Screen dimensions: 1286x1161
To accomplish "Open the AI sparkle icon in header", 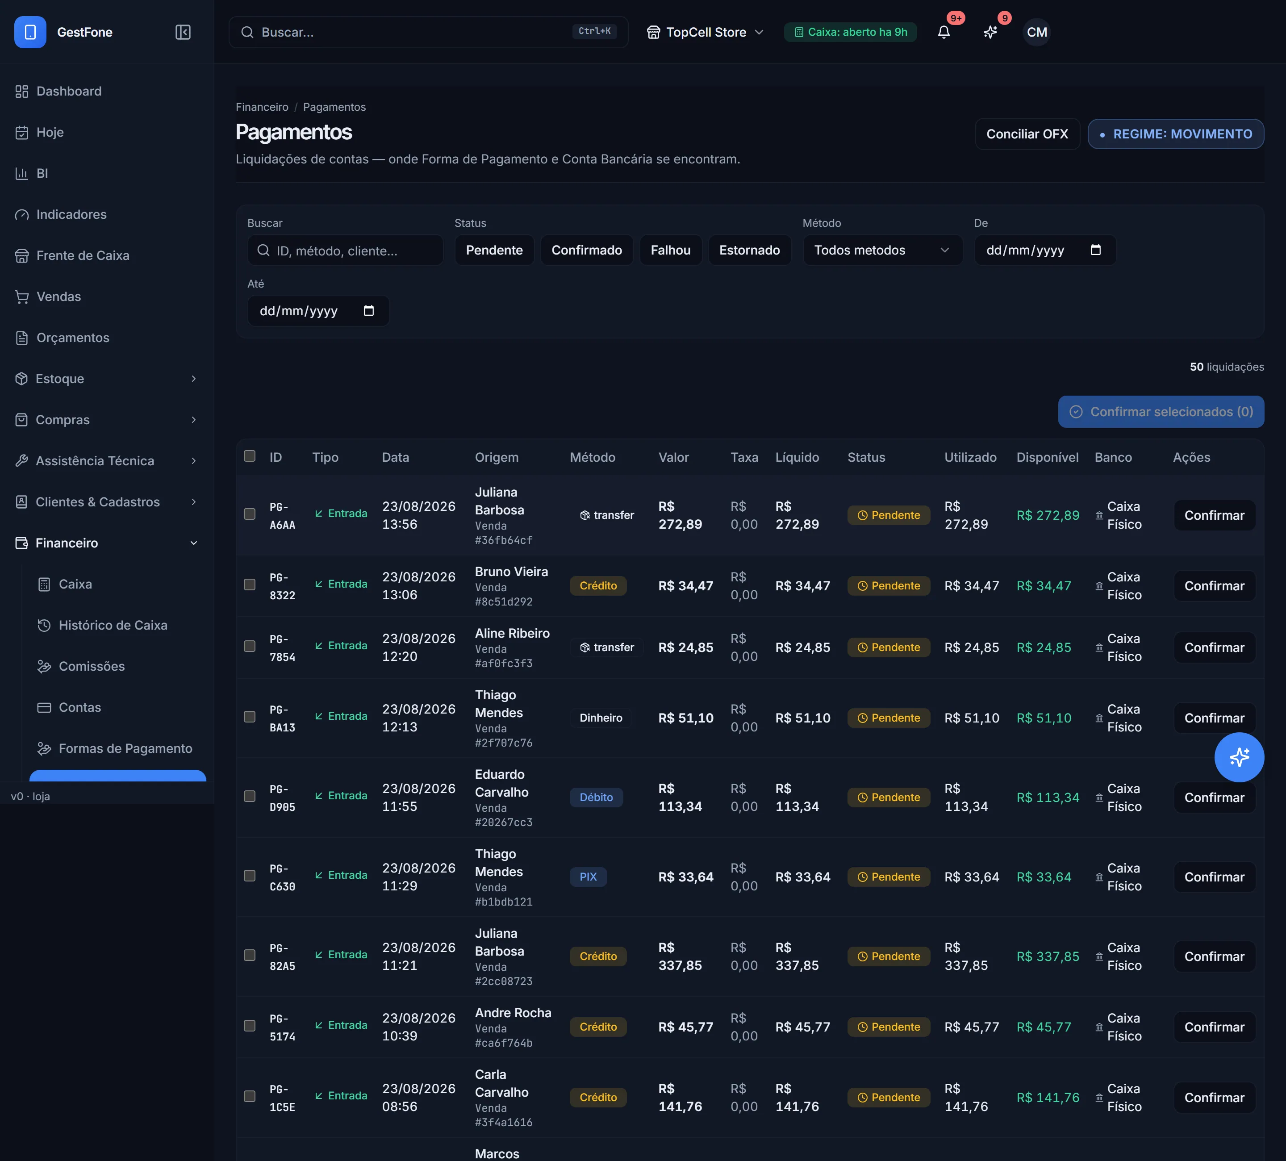I will (x=990, y=32).
